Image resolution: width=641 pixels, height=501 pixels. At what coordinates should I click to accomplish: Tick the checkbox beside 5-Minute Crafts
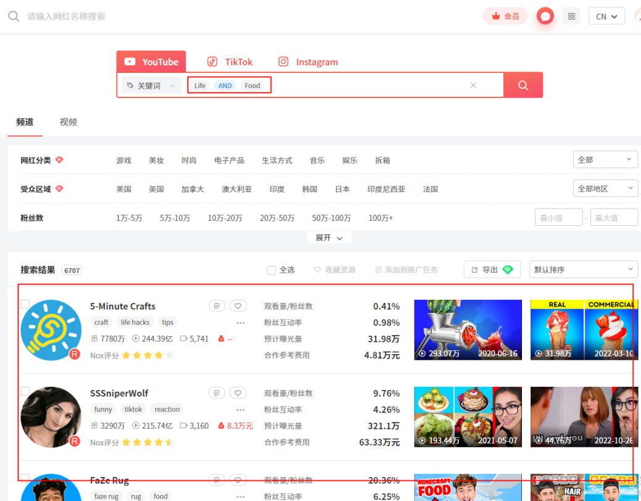pyautogui.click(x=25, y=304)
